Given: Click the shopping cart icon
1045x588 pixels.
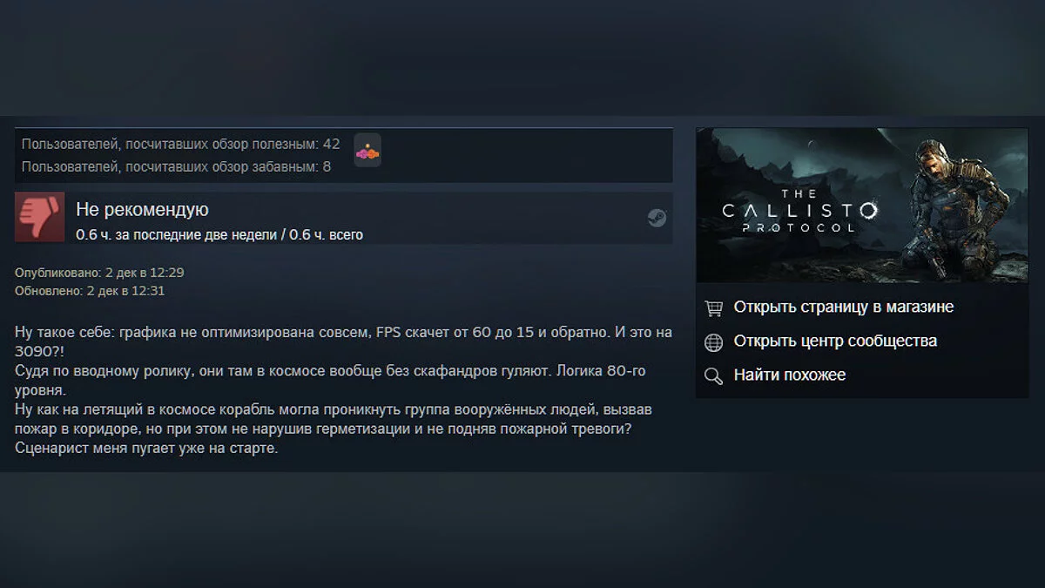Looking at the screenshot, I should 713,308.
